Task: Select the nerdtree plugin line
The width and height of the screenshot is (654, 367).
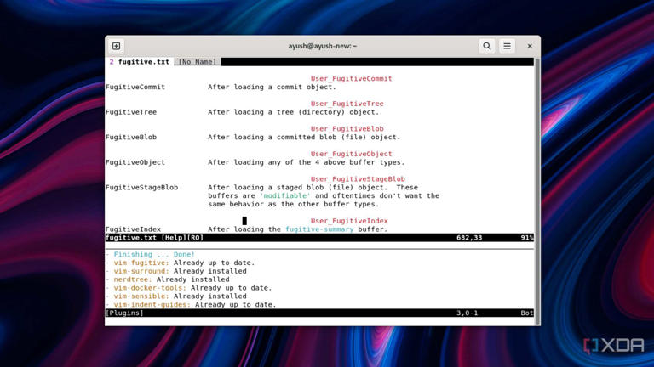Action: coord(167,279)
